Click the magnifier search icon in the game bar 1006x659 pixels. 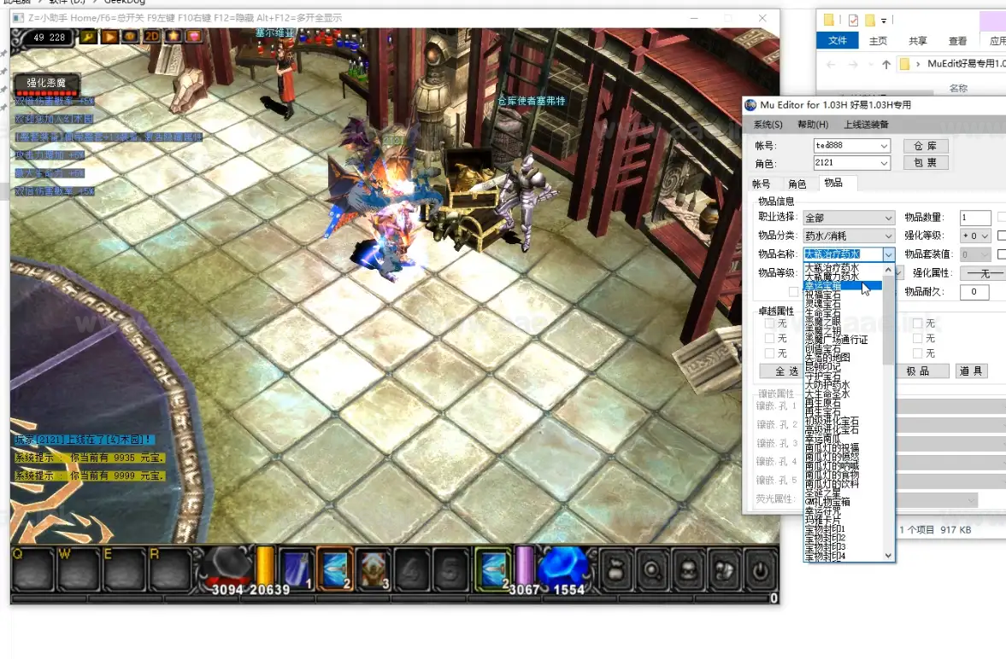pos(652,570)
